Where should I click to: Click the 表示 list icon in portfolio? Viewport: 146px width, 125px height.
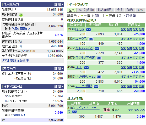pyautogui.click(x=68, y=16)
